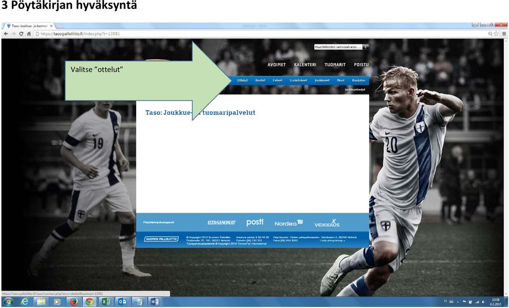The height and width of the screenshot is (308, 509).
Task: Click the Taso: Joukkue- ja tuomaripalvelut heading
Action: (x=200, y=113)
